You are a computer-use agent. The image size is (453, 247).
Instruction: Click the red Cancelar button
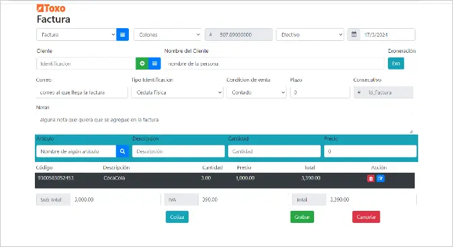[x=366, y=217]
